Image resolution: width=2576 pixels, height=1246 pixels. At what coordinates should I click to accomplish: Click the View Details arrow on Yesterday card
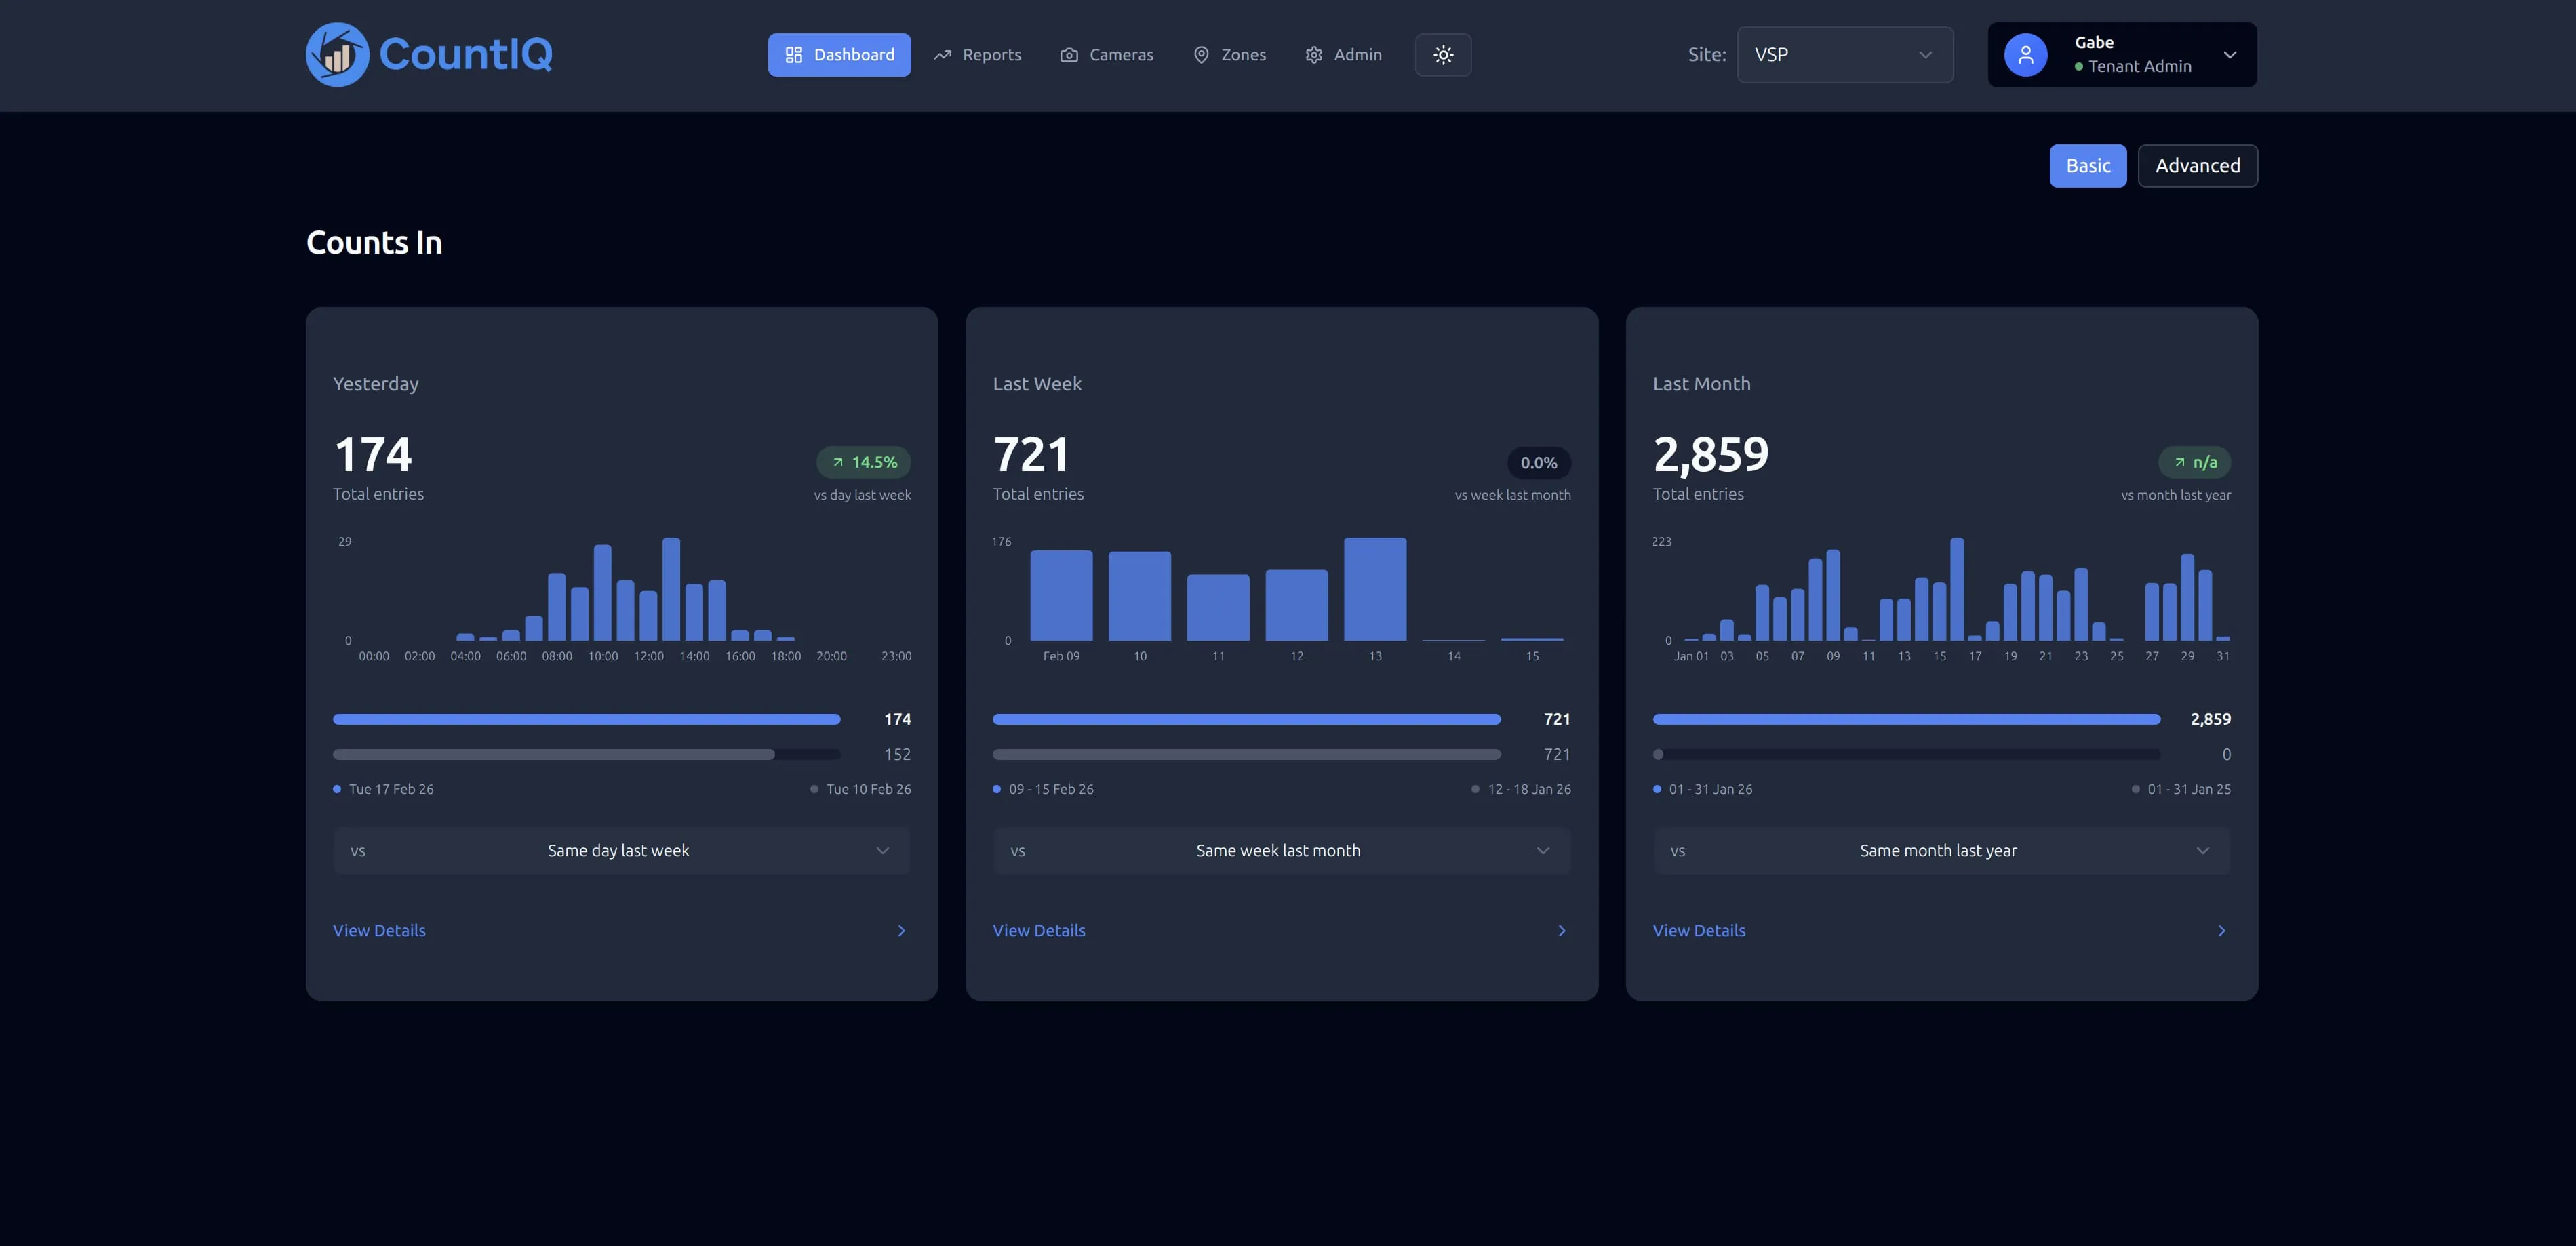pos(900,930)
